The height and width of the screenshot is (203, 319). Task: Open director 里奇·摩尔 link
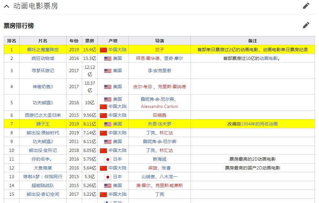coord(174,58)
